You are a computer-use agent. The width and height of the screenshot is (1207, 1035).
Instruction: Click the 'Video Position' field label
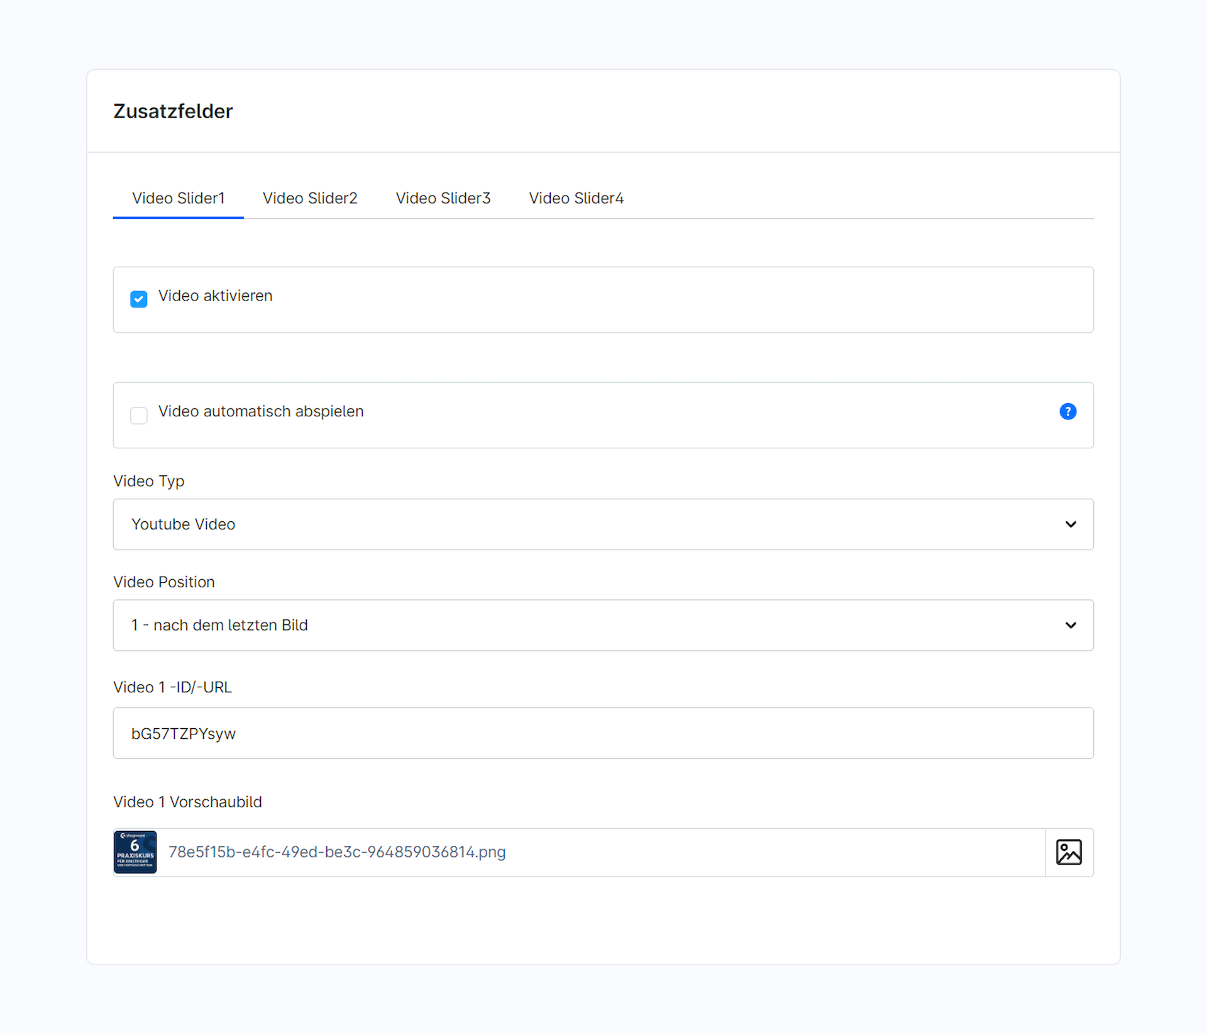(164, 582)
